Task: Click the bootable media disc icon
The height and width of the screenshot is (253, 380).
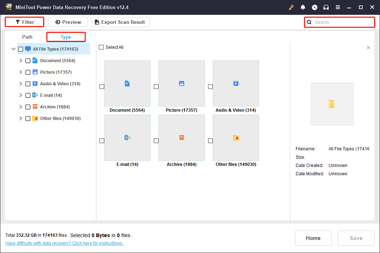Action: [x=314, y=7]
